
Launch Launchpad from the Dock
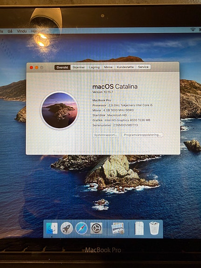point(67,228)
